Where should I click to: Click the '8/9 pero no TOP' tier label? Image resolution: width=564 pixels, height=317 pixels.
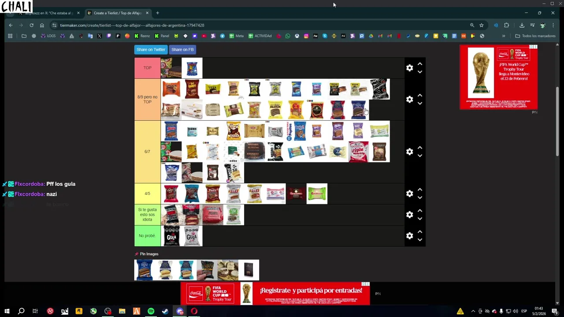(147, 100)
